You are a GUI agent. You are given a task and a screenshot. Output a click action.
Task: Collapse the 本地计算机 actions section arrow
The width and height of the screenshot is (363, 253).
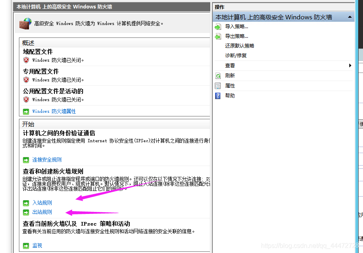tap(350, 17)
